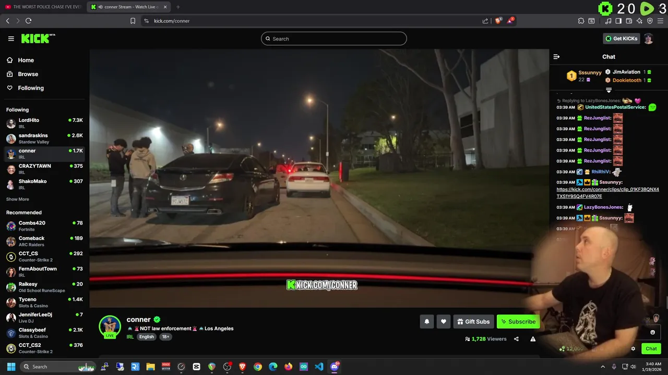Open Combs420 Fortnite stream
Viewport: 668px width, 375px height.
(44, 226)
